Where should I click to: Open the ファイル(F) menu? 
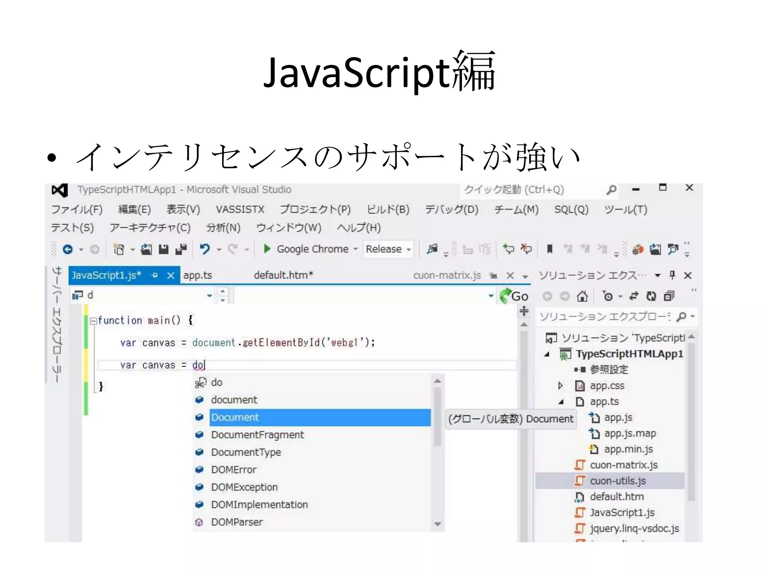[x=77, y=210]
